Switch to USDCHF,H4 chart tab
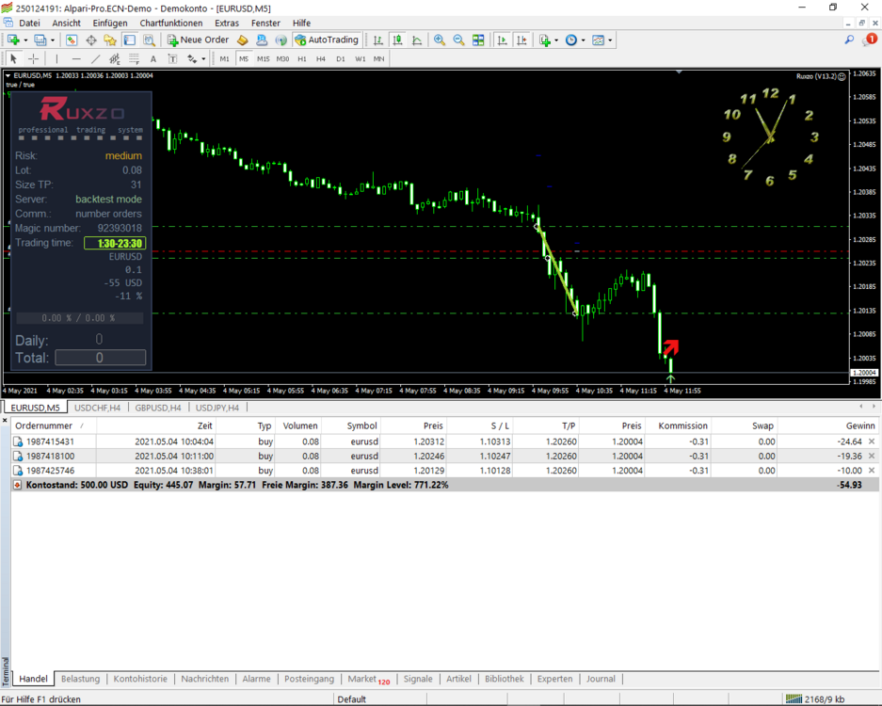 pyautogui.click(x=97, y=408)
